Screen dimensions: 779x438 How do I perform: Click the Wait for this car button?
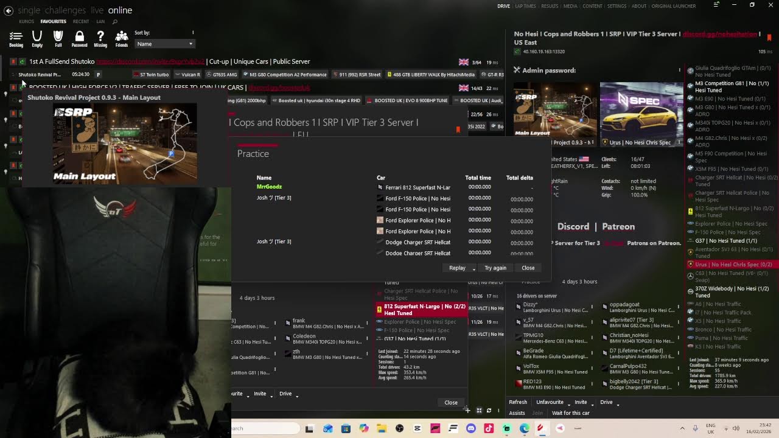click(x=571, y=413)
